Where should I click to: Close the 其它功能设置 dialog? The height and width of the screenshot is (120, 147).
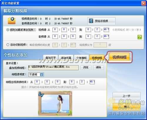point(143,3)
